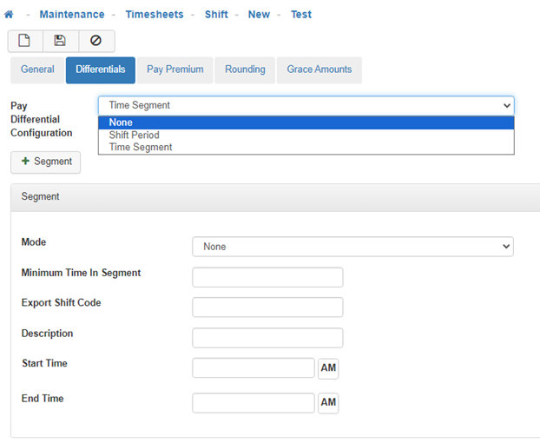Click the Home icon in the breadcrumb
Image resolution: width=540 pixels, height=443 pixels.
[x=9, y=15]
